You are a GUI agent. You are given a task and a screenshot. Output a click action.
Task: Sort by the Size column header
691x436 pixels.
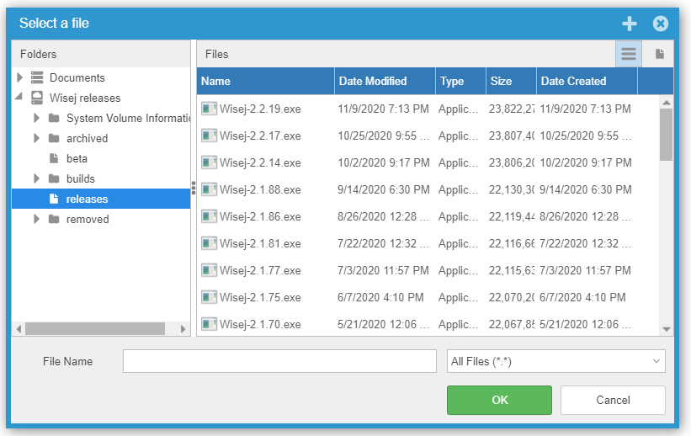tap(511, 81)
